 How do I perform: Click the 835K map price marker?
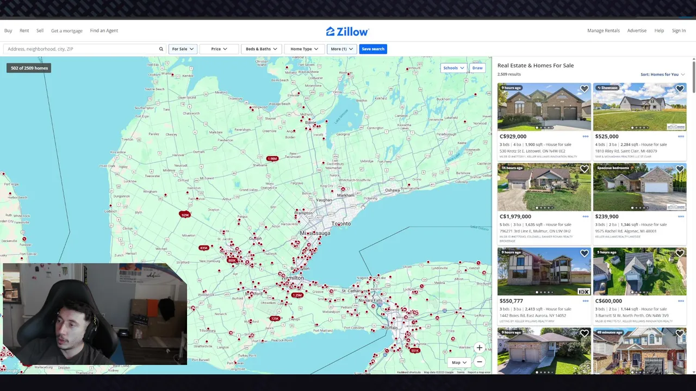[x=204, y=248]
